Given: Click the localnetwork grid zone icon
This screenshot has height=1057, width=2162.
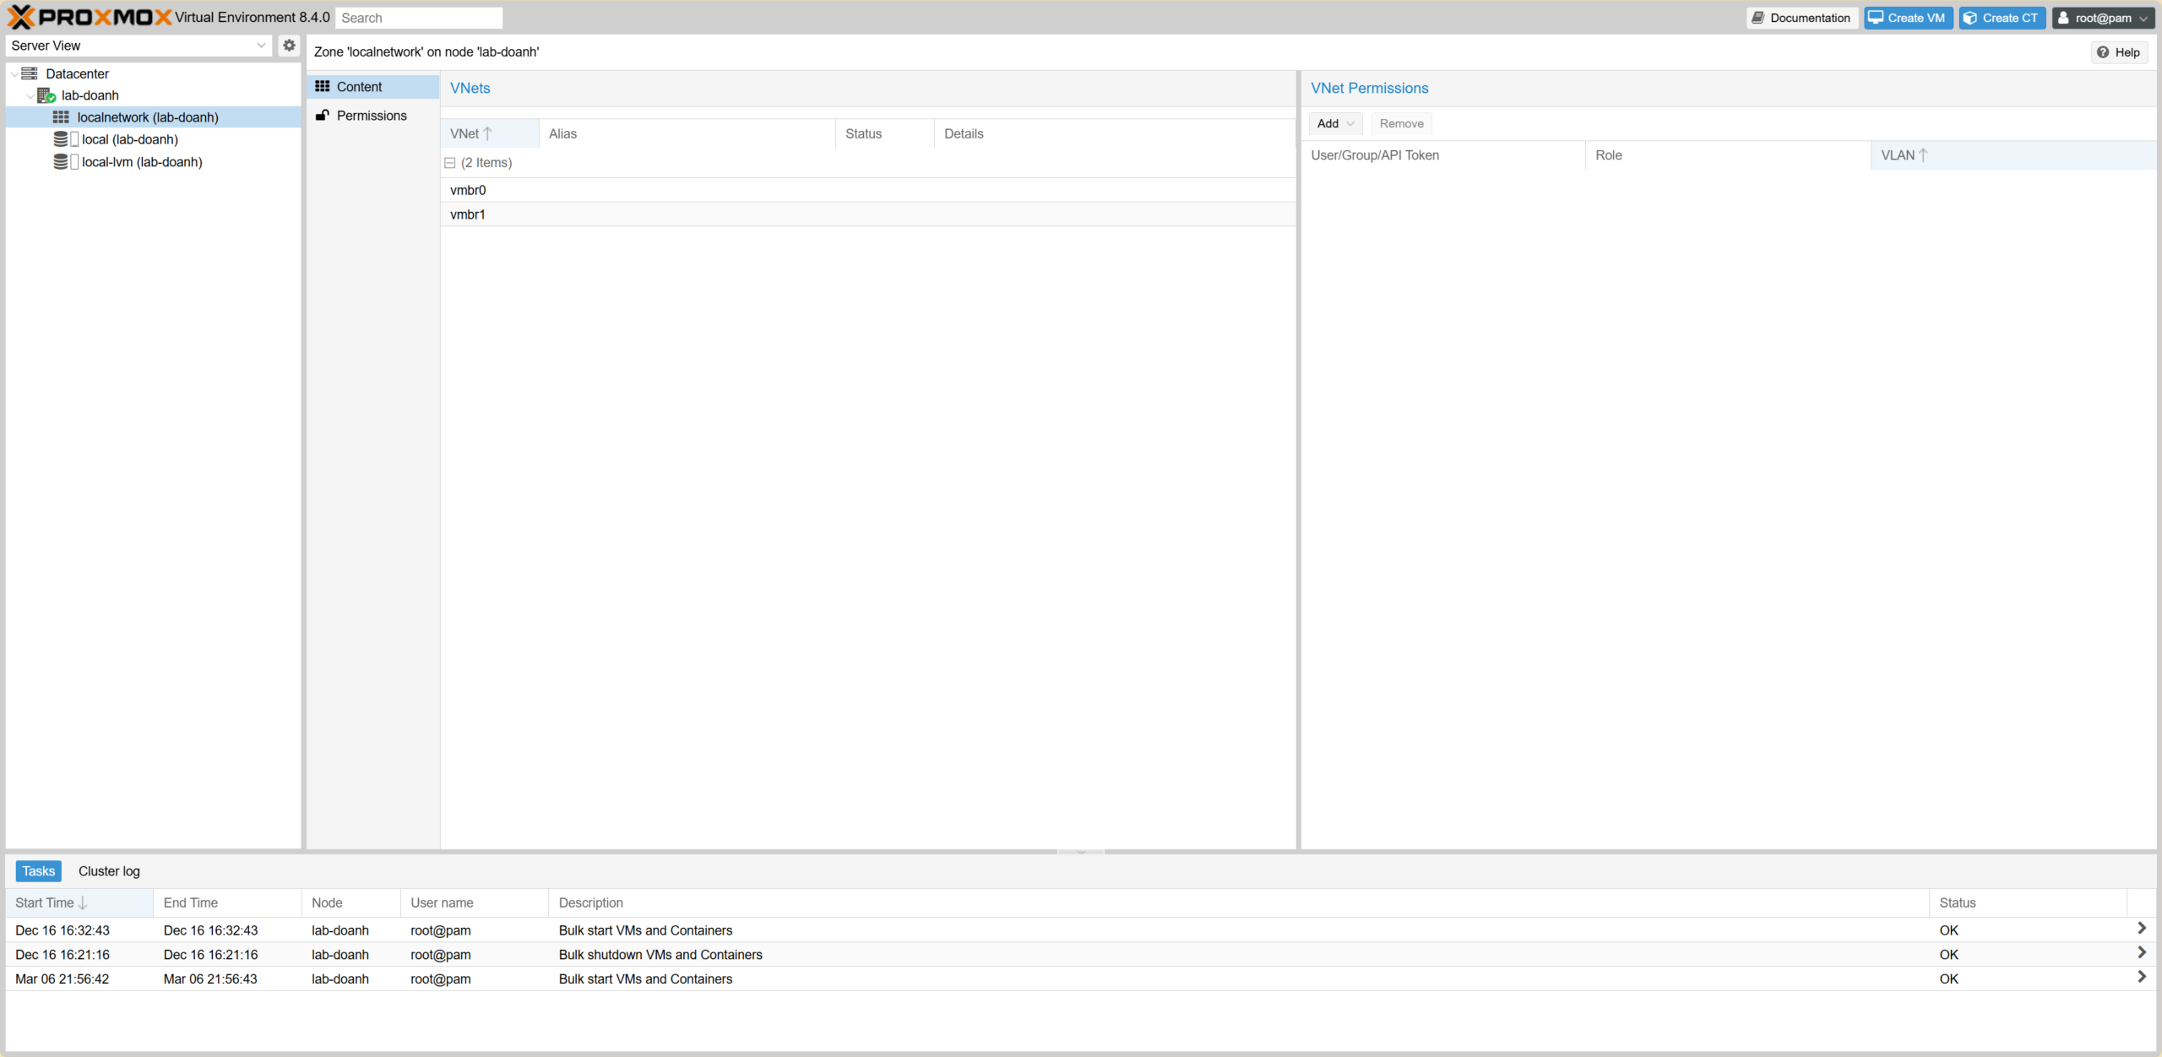Looking at the screenshot, I should (61, 117).
